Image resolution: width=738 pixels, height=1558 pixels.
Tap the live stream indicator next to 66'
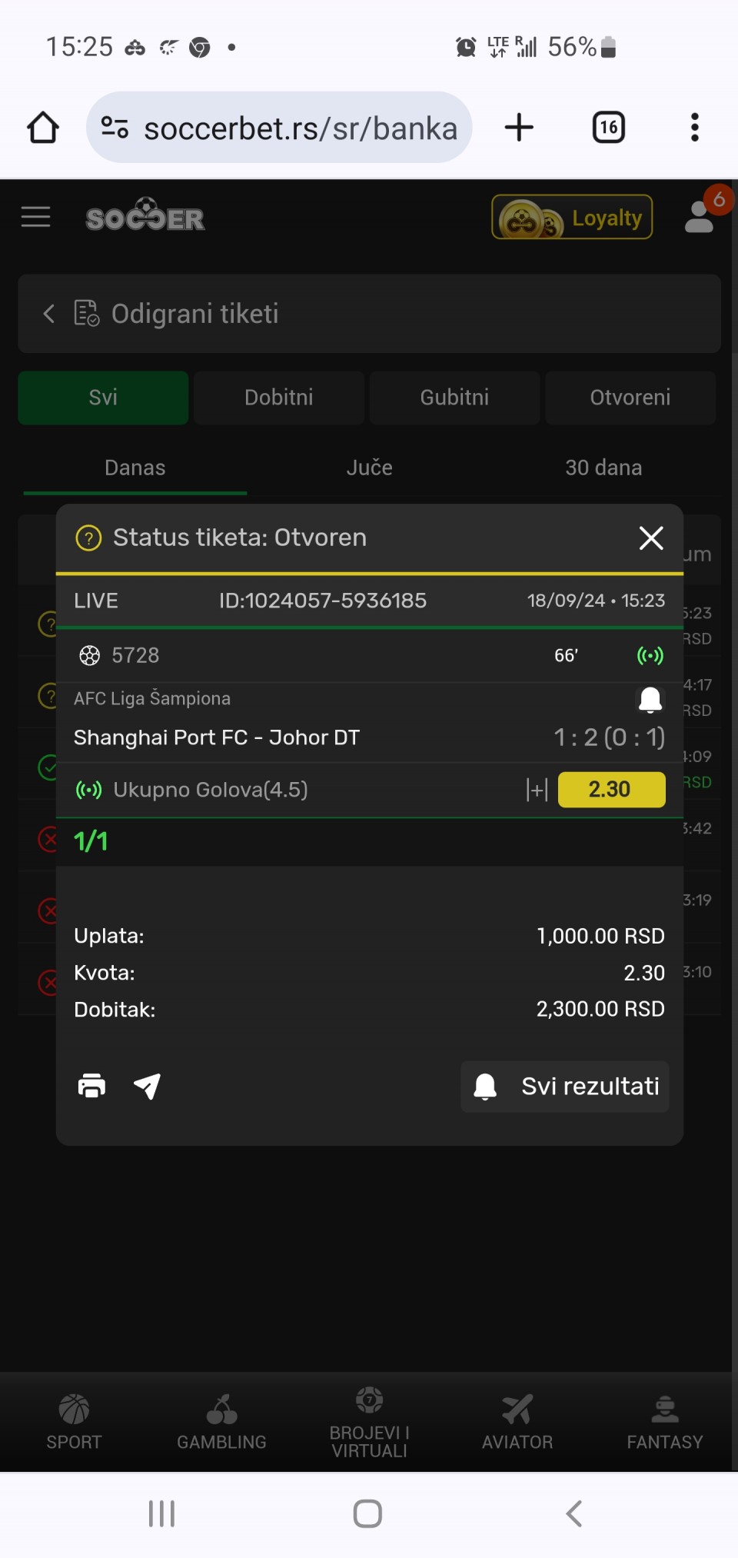650,655
